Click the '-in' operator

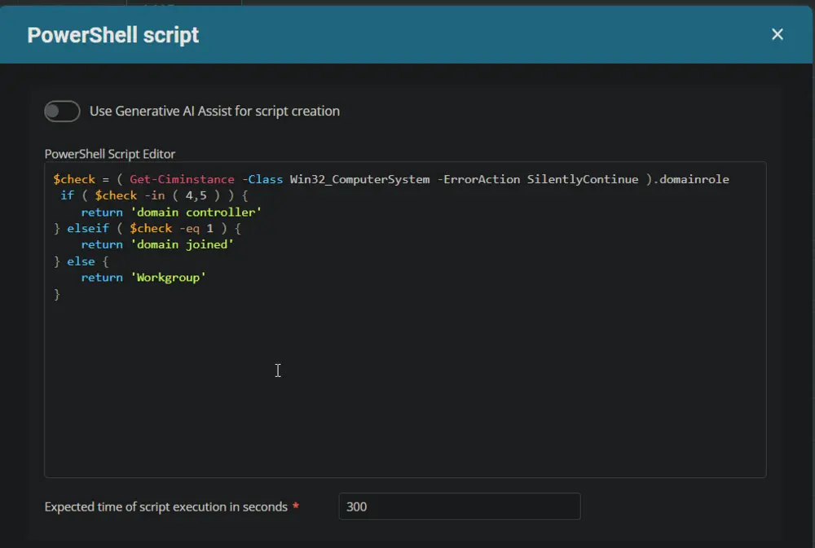pyautogui.click(x=154, y=195)
